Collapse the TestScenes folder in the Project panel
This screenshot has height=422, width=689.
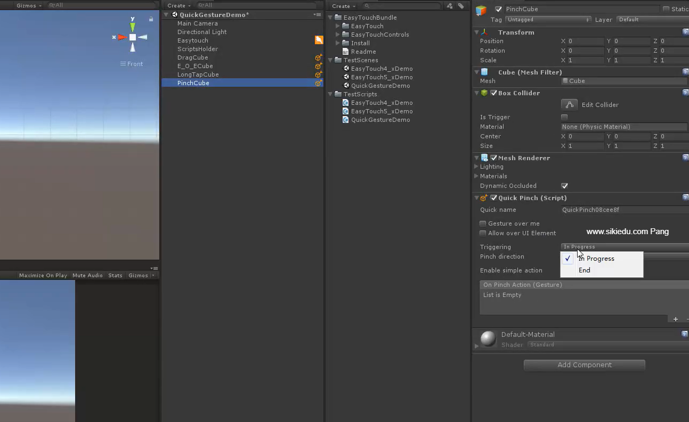[330, 60]
